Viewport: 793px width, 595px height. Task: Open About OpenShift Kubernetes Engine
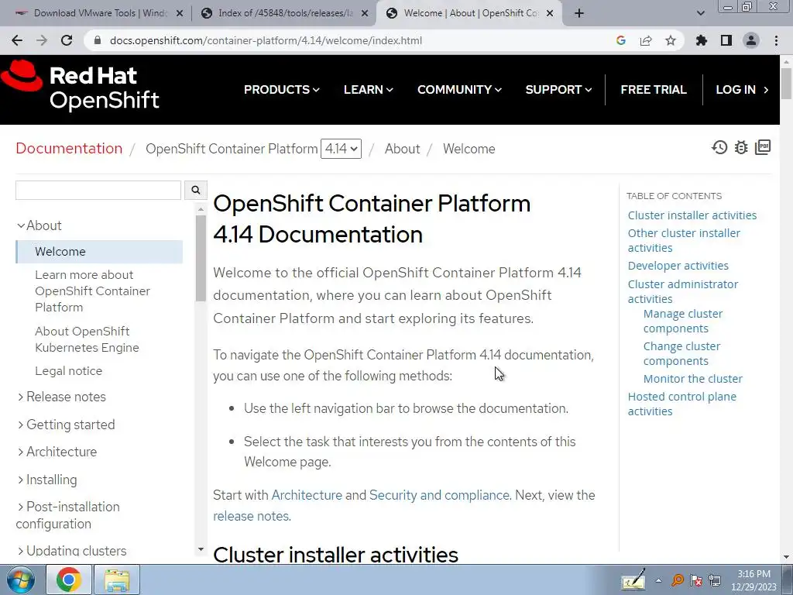[87, 339]
